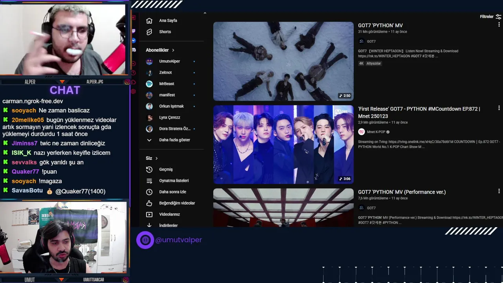This screenshot has height=283, width=503.
Task: Click the İndirilenler download icon
Action: pos(149,225)
